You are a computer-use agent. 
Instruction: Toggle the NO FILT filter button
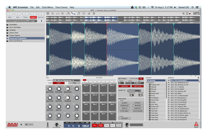point(41,17)
